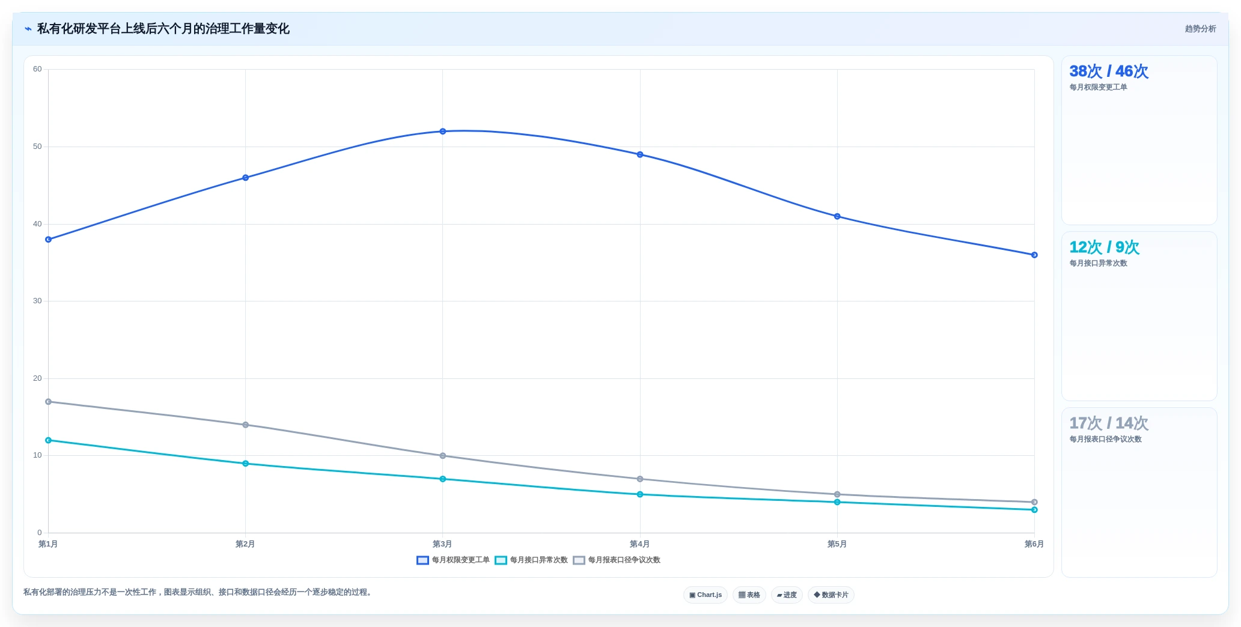Click the 数据卡片 tag
1241x627 pixels.
tap(831, 595)
